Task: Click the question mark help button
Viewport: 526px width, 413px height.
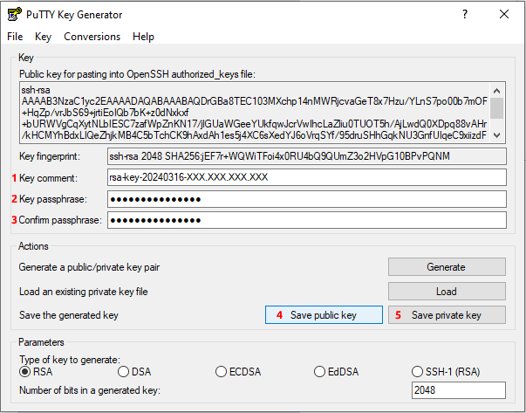Action: pyautogui.click(x=465, y=14)
